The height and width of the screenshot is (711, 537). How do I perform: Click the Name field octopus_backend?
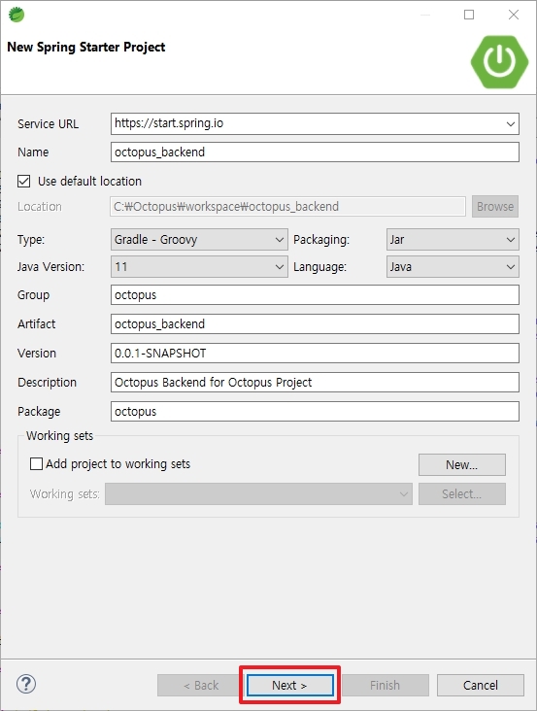click(315, 152)
